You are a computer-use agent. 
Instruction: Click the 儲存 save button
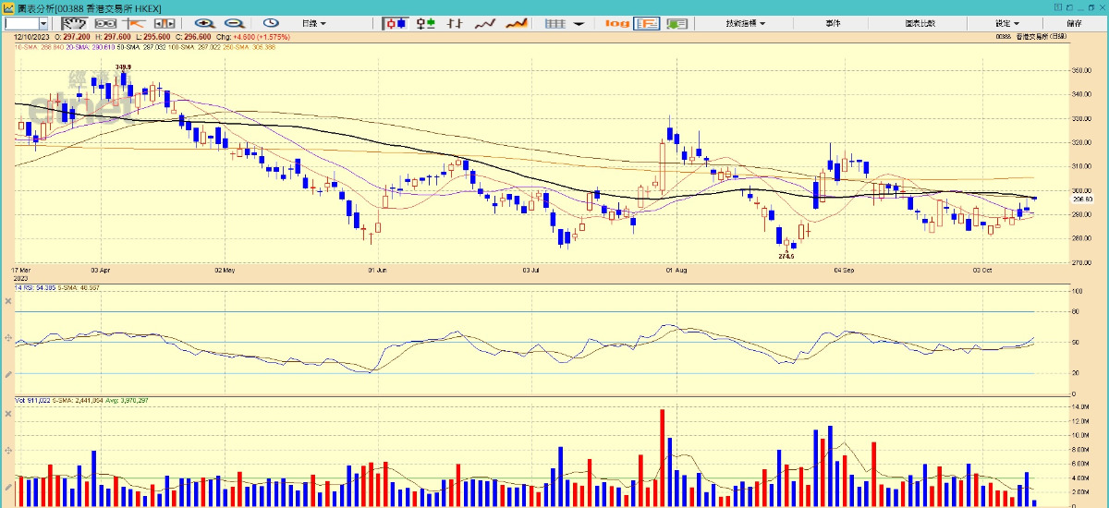click(x=1074, y=23)
